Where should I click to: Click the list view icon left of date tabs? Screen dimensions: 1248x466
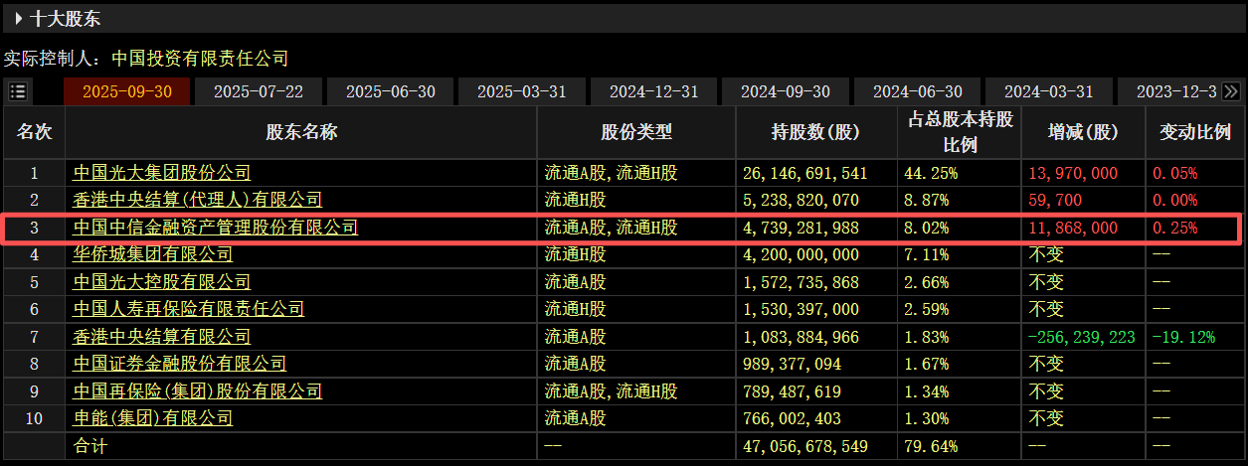coord(18,91)
